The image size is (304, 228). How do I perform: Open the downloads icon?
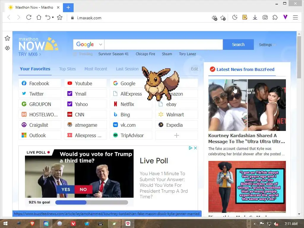(255, 18)
